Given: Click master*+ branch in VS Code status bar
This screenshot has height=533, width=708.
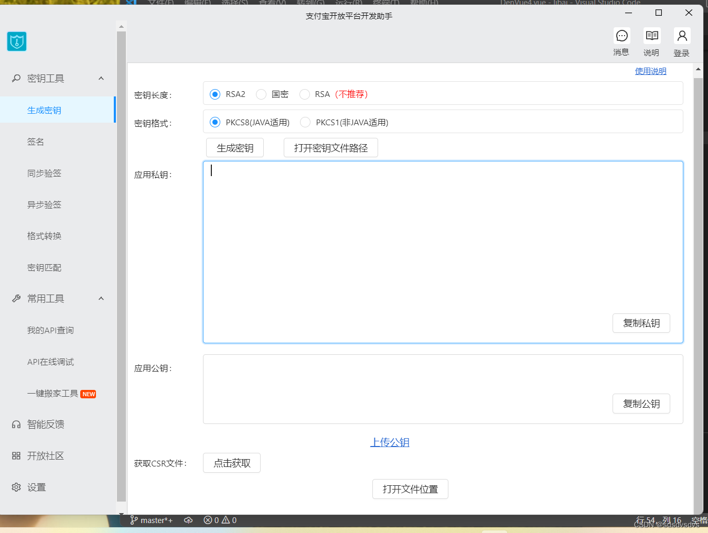Looking at the screenshot, I should pos(156,520).
